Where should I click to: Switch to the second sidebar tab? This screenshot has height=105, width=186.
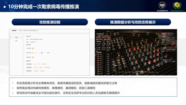coord(16,41)
